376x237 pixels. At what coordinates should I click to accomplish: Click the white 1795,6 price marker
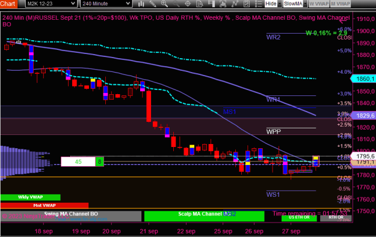(363, 156)
